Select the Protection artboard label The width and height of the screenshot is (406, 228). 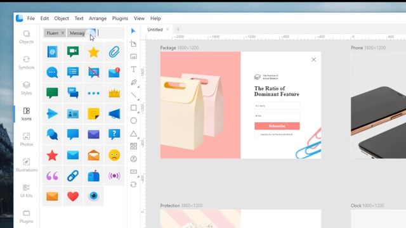click(181, 205)
